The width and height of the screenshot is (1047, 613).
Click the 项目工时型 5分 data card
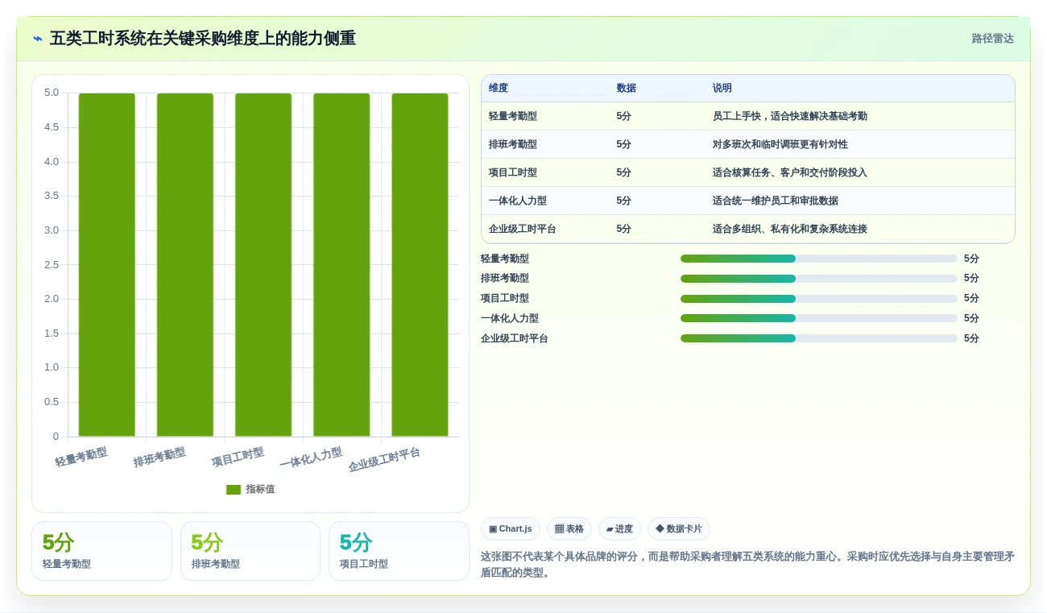[399, 551]
